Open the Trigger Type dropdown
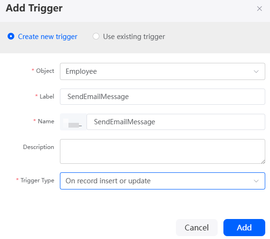 tap(163, 181)
